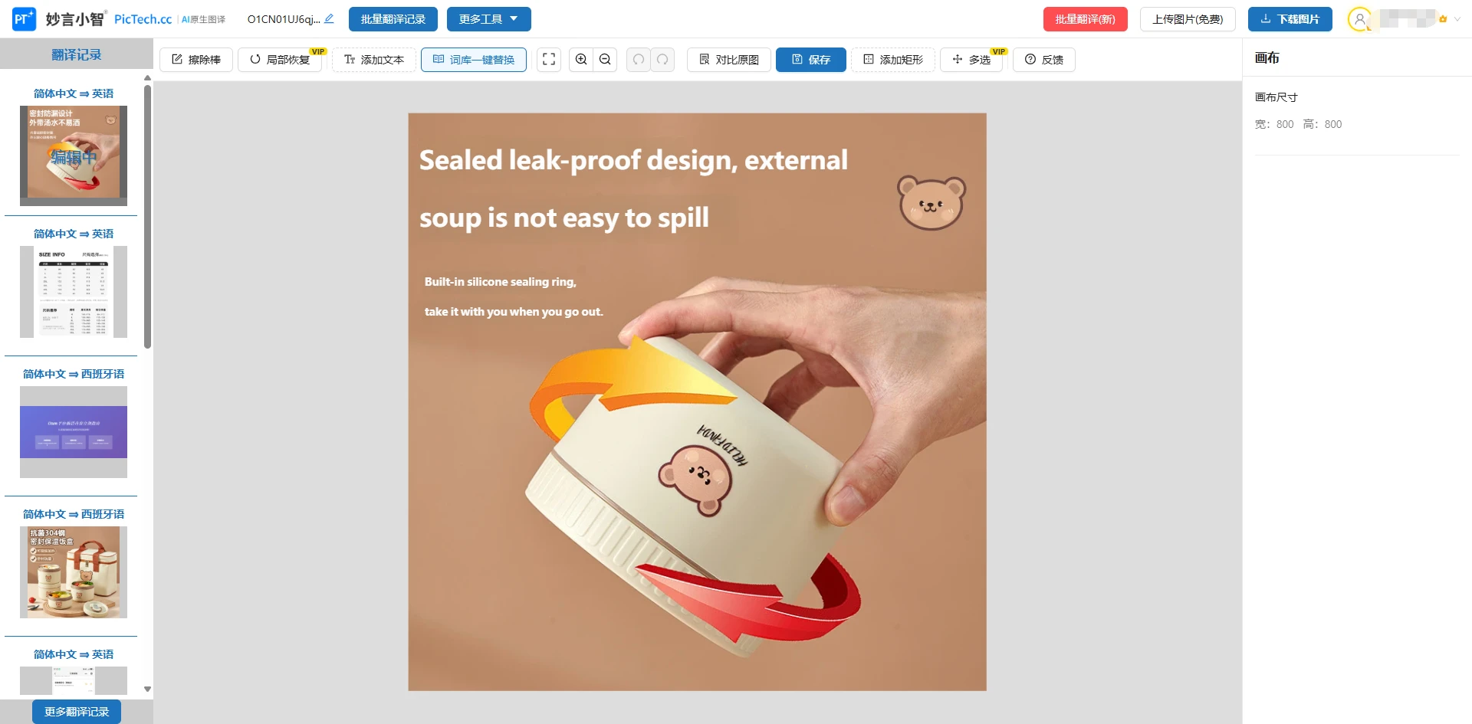The image size is (1472, 724).
Task: Toggle multi-select (多选) mode
Action: coord(971,60)
